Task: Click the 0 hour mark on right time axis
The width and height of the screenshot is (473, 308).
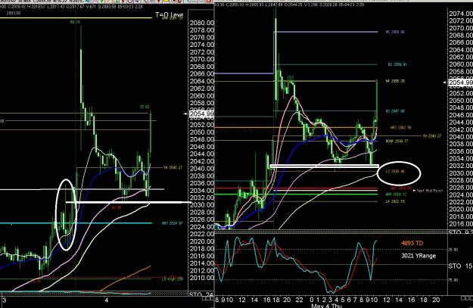Action: (x=312, y=300)
